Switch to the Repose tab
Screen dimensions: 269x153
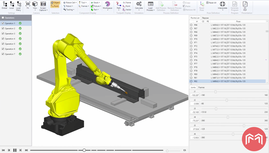[205, 18]
